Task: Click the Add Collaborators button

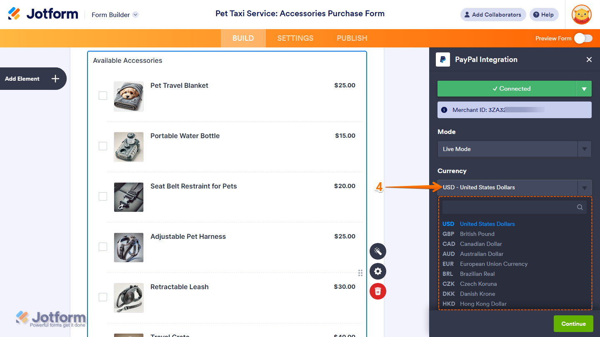Action: [x=493, y=15]
